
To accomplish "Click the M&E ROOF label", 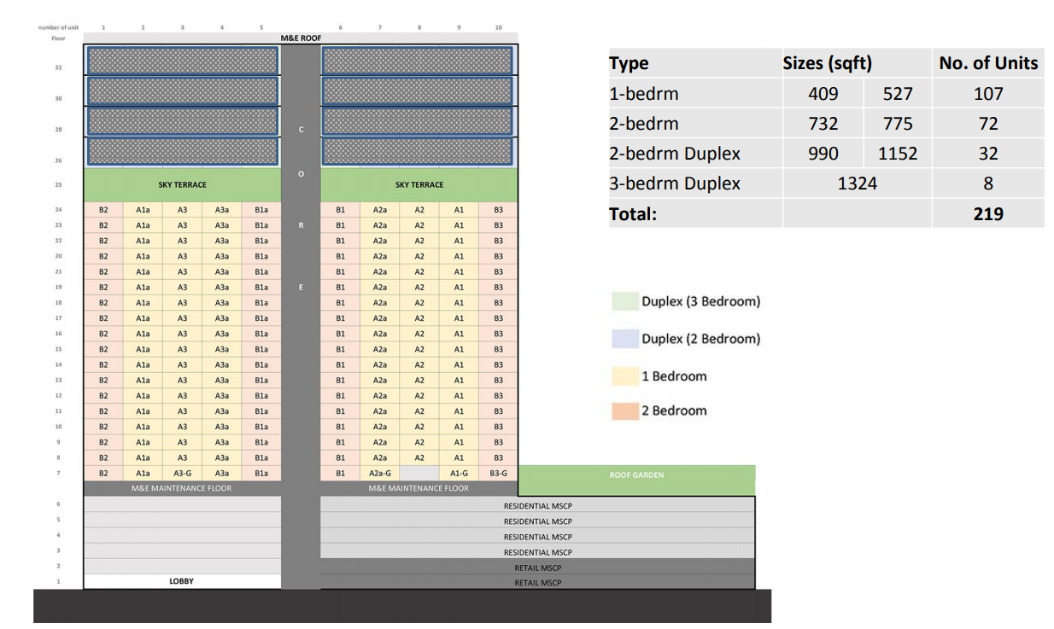I will [301, 38].
